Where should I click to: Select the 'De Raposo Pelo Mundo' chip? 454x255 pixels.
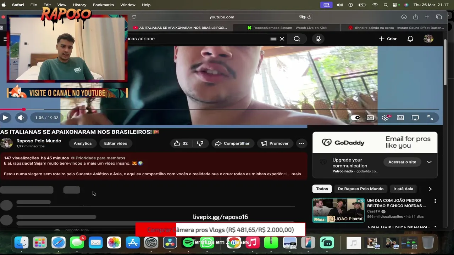pos(361,189)
